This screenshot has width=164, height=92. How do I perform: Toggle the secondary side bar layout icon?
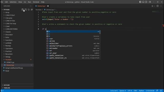[146, 2]
